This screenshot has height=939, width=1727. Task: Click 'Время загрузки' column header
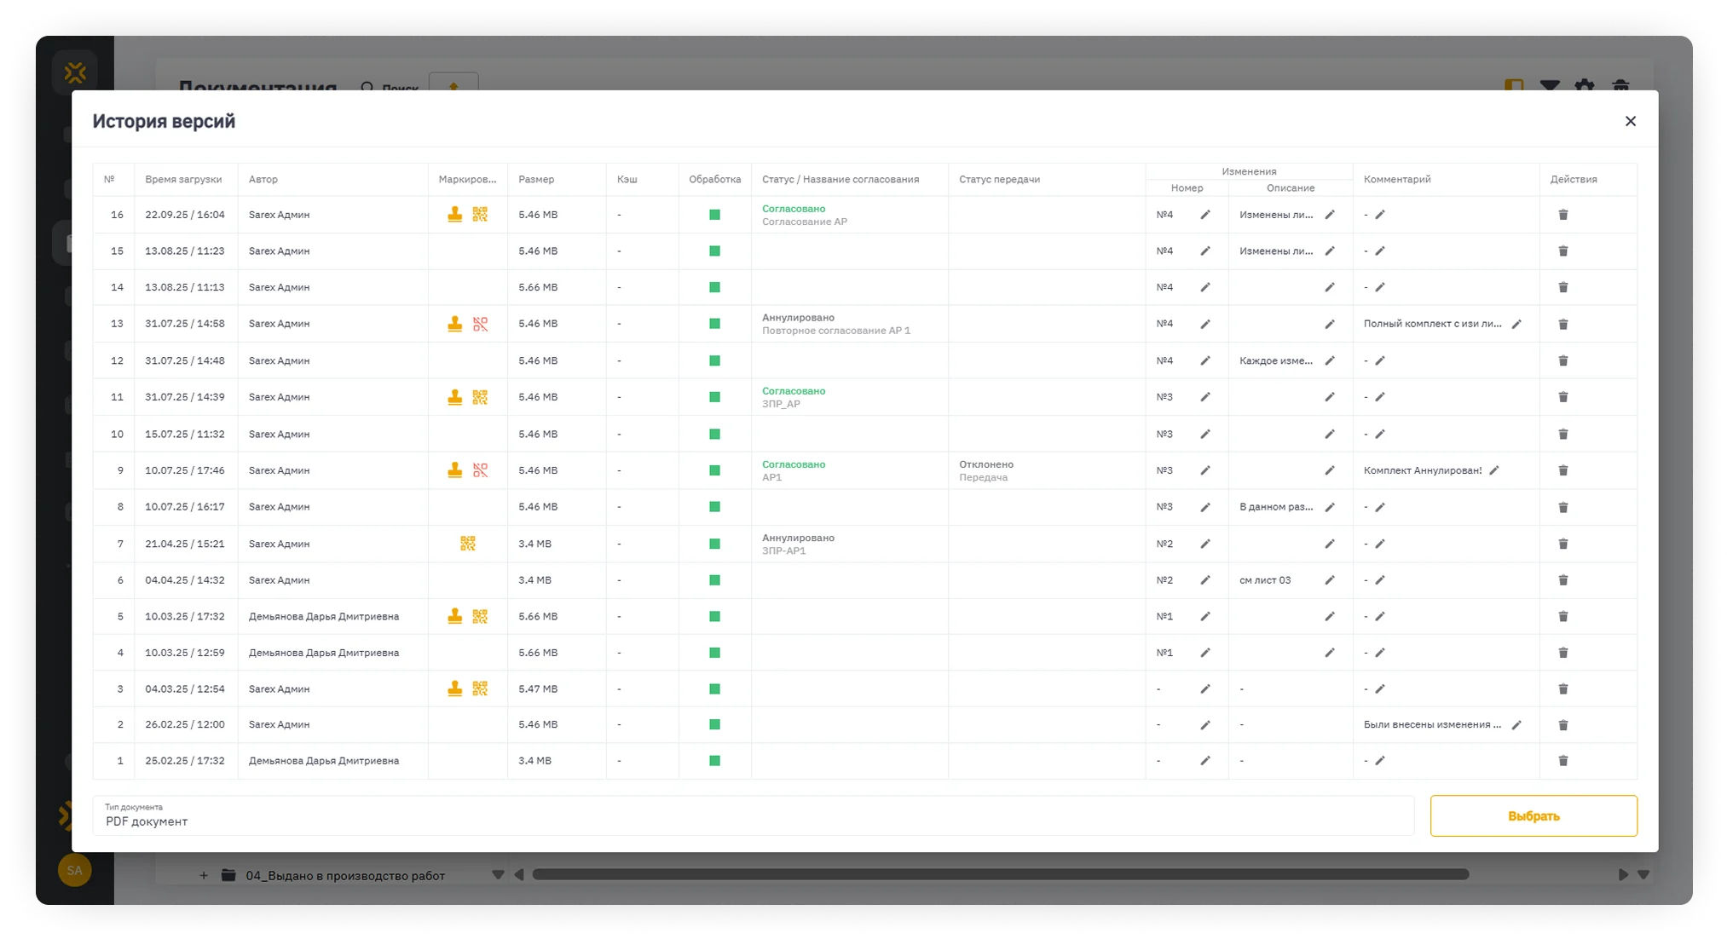(x=183, y=179)
